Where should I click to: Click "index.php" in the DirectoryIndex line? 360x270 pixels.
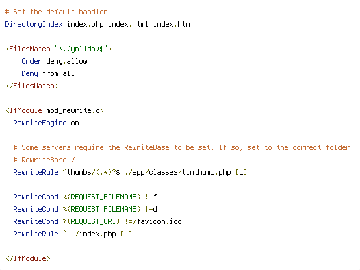point(85,25)
